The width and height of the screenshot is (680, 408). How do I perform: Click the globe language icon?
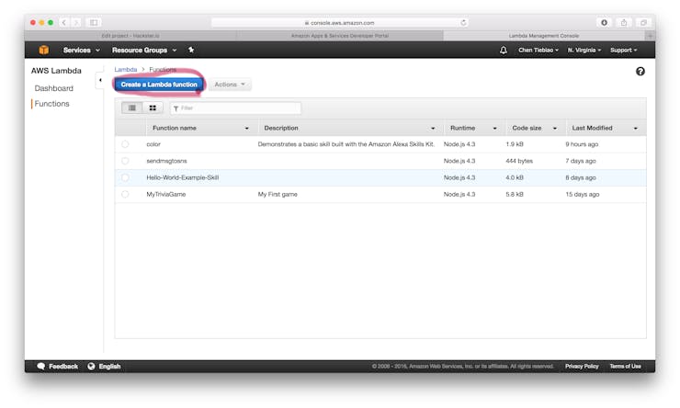pos(91,367)
